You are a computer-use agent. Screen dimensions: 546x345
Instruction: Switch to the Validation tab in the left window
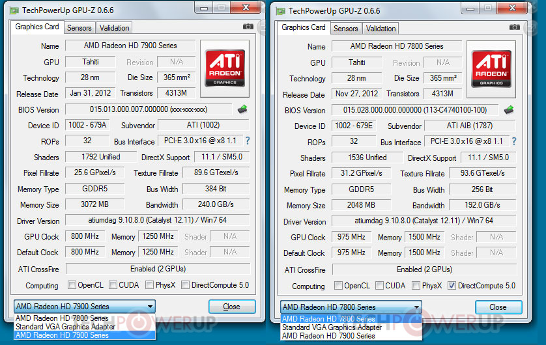point(114,28)
